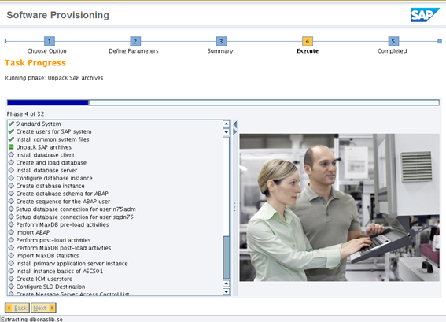Viewport: 446px width, 322px height.
Task: Click the Extracting dboraslib.so status message
Action: pos(31,319)
